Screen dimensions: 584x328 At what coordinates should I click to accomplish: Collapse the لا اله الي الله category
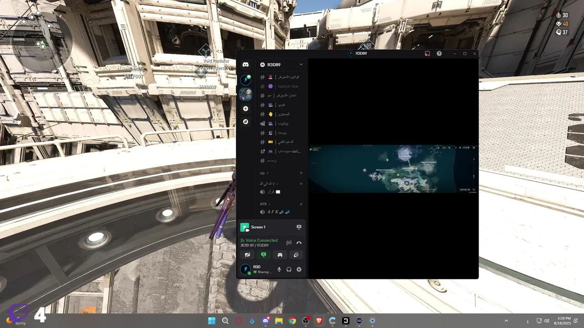click(269, 184)
